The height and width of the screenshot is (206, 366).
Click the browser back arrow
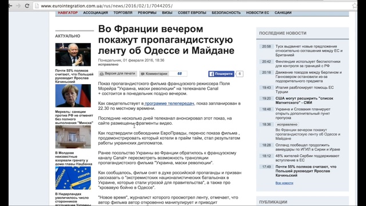(10, 6)
